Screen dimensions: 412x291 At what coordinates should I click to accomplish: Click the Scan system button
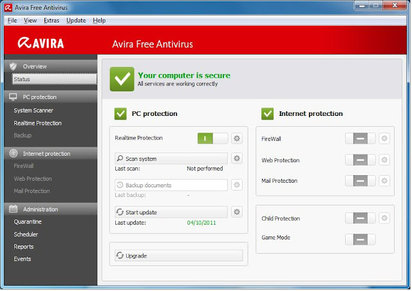[171, 158]
